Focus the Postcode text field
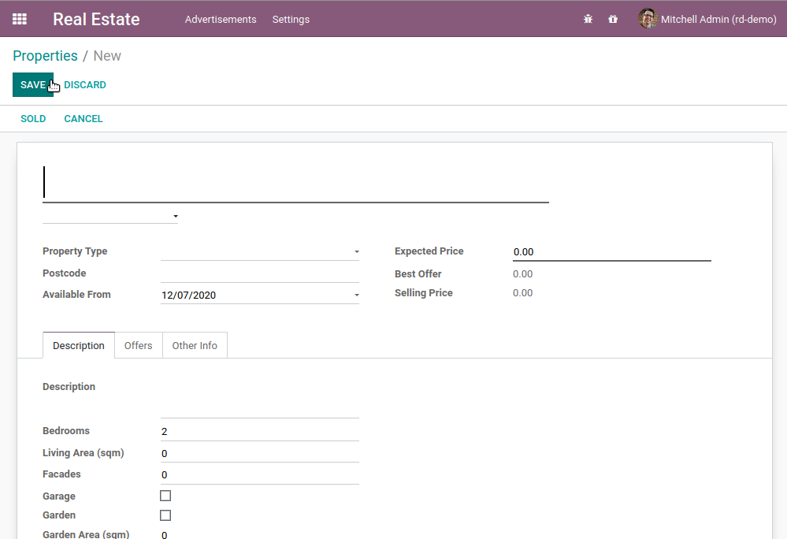787x539 pixels. pos(260,273)
